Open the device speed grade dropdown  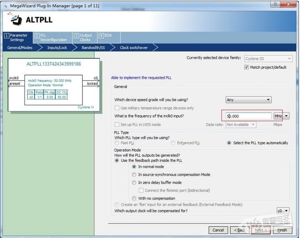[x=248, y=100]
